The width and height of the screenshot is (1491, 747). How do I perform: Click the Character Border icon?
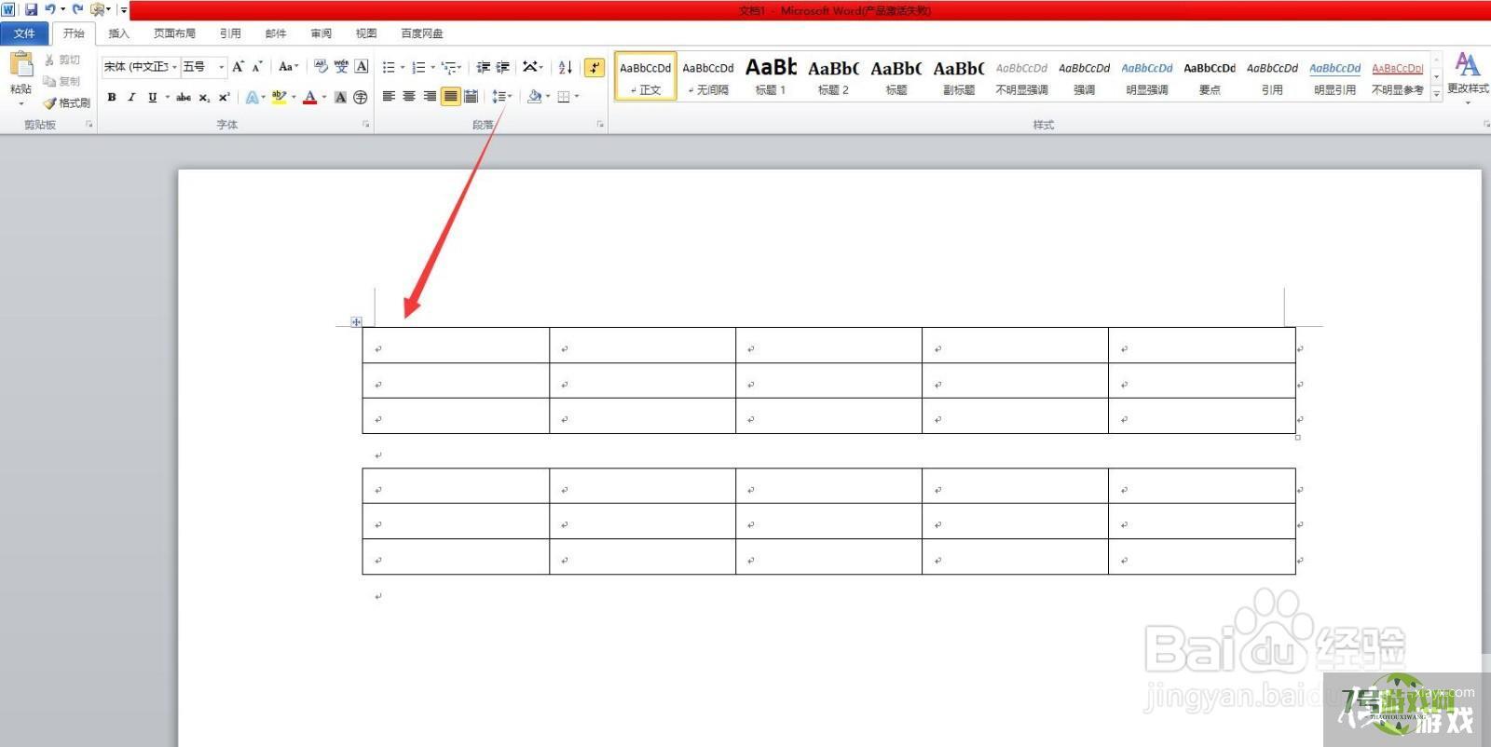pyautogui.click(x=362, y=67)
